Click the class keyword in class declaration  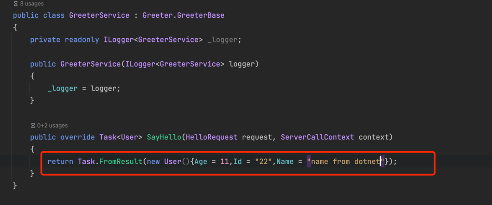(54, 15)
